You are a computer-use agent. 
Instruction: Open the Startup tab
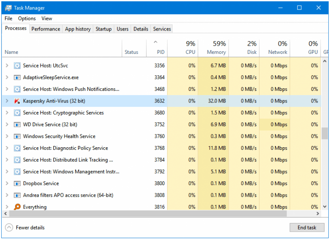pos(104,29)
